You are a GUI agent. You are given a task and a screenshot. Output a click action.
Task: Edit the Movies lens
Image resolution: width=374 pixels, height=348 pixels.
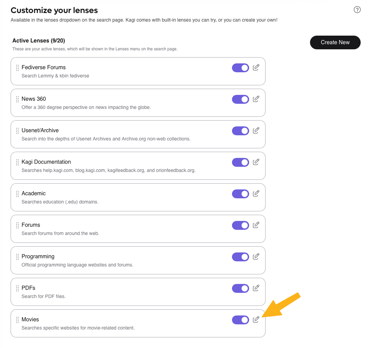pyautogui.click(x=256, y=320)
